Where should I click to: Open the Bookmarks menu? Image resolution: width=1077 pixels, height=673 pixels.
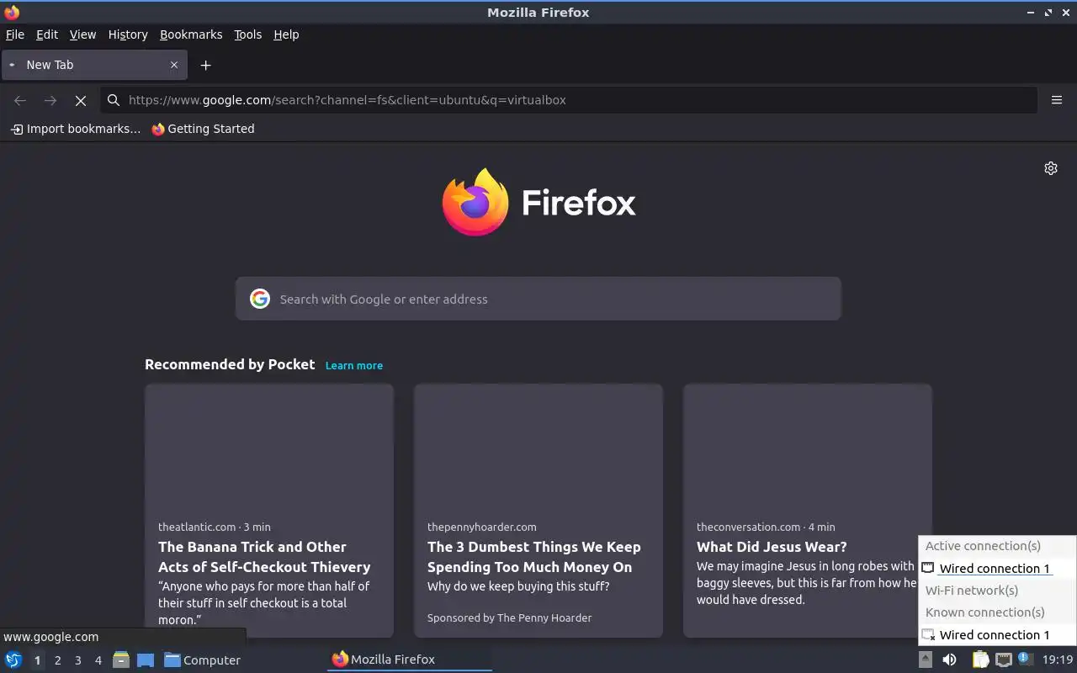(191, 34)
